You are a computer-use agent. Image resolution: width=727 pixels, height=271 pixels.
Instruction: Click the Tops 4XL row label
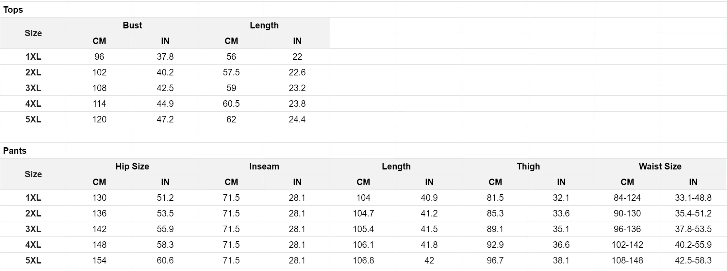click(33, 104)
